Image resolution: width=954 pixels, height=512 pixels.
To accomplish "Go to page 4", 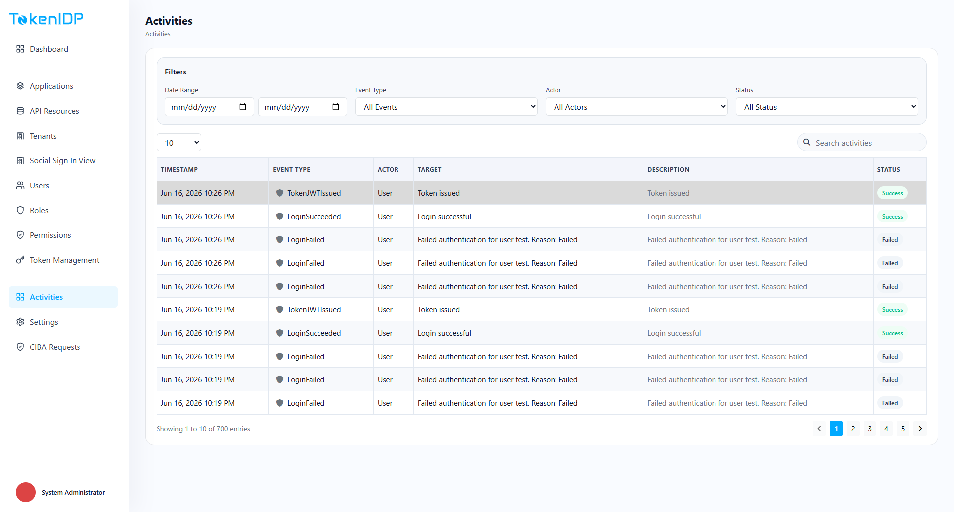I will 886,429.
